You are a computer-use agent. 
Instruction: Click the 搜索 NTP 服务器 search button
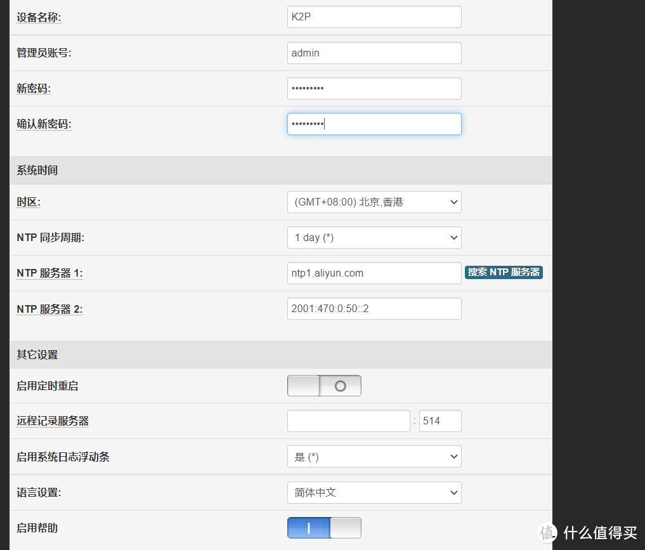pyautogui.click(x=503, y=272)
